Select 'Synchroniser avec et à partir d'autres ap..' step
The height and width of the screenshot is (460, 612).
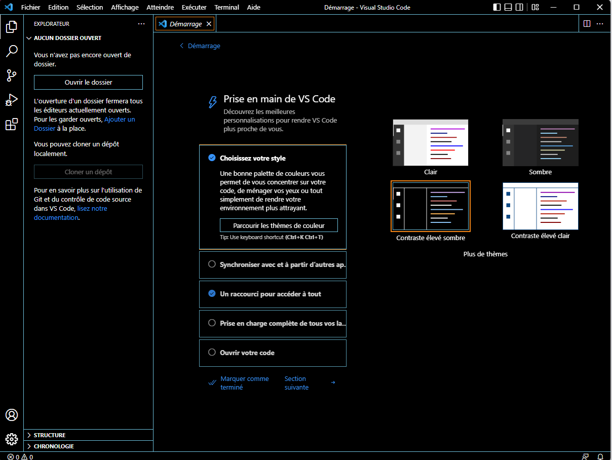coord(273,264)
